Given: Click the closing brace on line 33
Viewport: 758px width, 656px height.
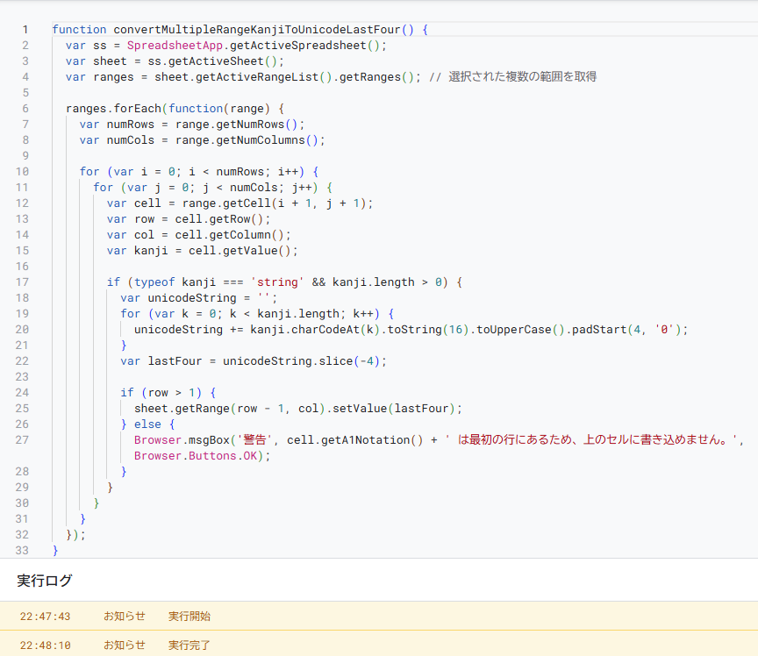Looking at the screenshot, I should (55, 550).
